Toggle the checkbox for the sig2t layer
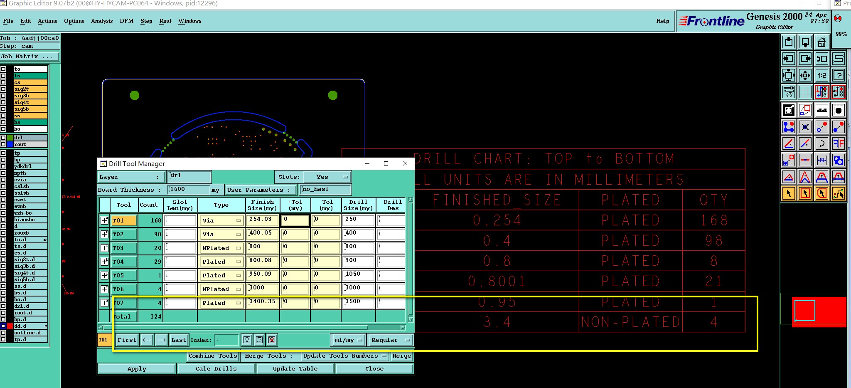The height and width of the screenshot is (388, 851). pos(3,89)
